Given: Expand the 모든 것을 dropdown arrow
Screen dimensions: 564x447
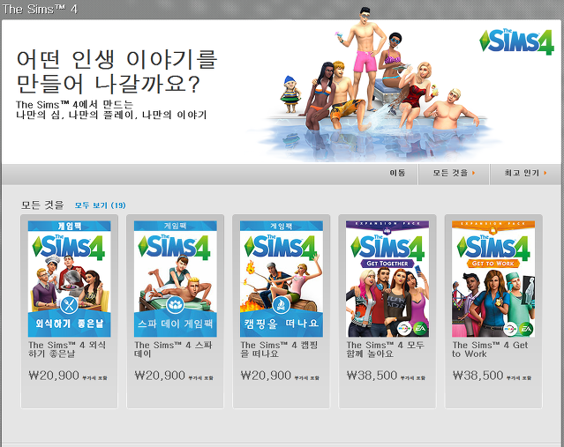Looking at the screenshot, I should coord(473,173).
